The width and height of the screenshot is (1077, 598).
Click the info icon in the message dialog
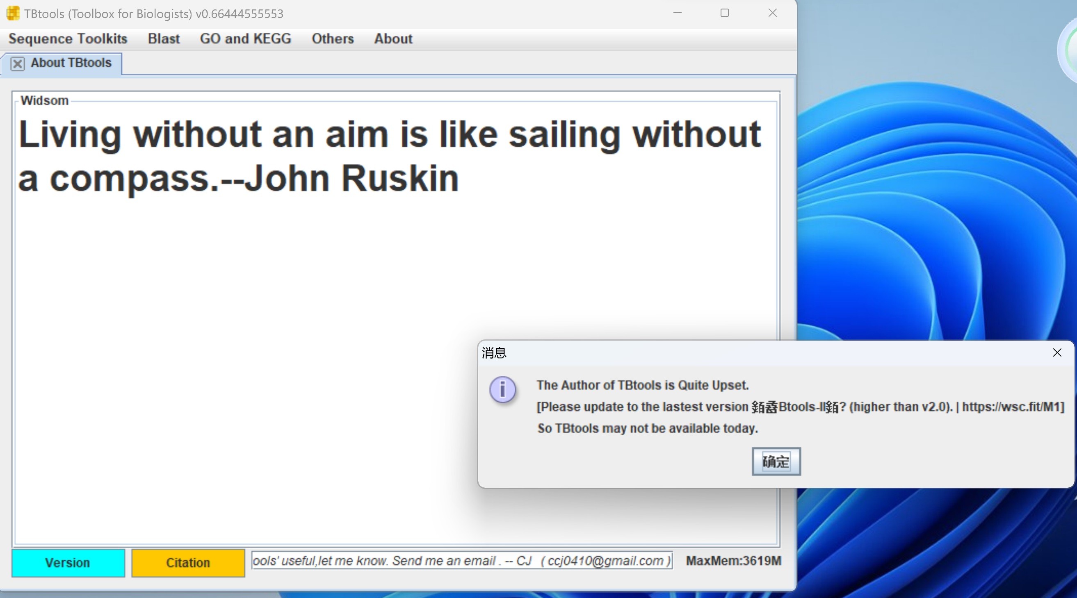502,389
